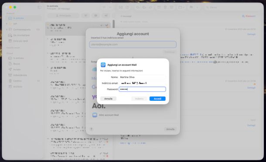Focus the Password field

(x=142, y=89)
